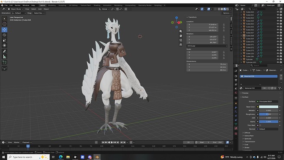Open the Object Data properties icon
This screenshot has height=160, width=284.
point(236,124)
